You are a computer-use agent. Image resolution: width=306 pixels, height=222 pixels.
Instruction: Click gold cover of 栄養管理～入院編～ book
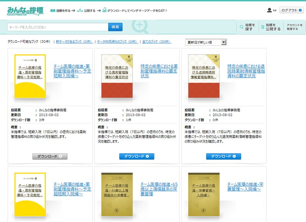204,194
